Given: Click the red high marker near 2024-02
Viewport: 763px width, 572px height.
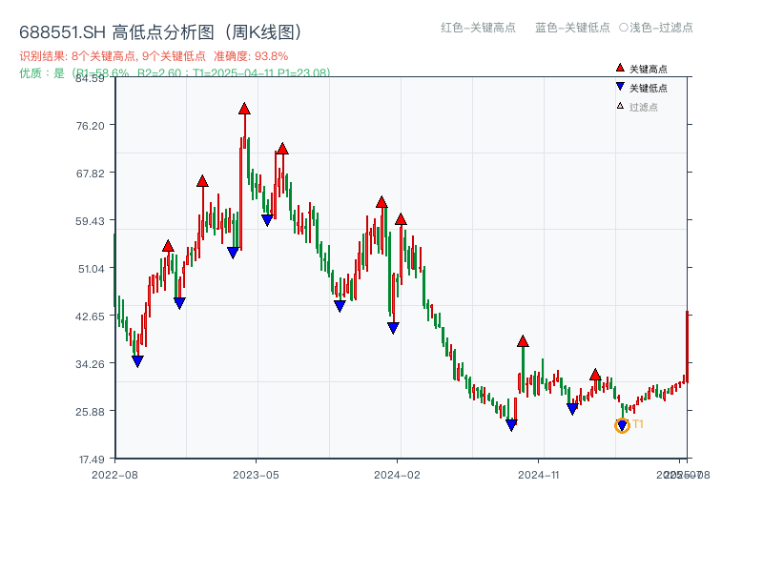Looking at the screenshot, I should [x=401, y=219].
